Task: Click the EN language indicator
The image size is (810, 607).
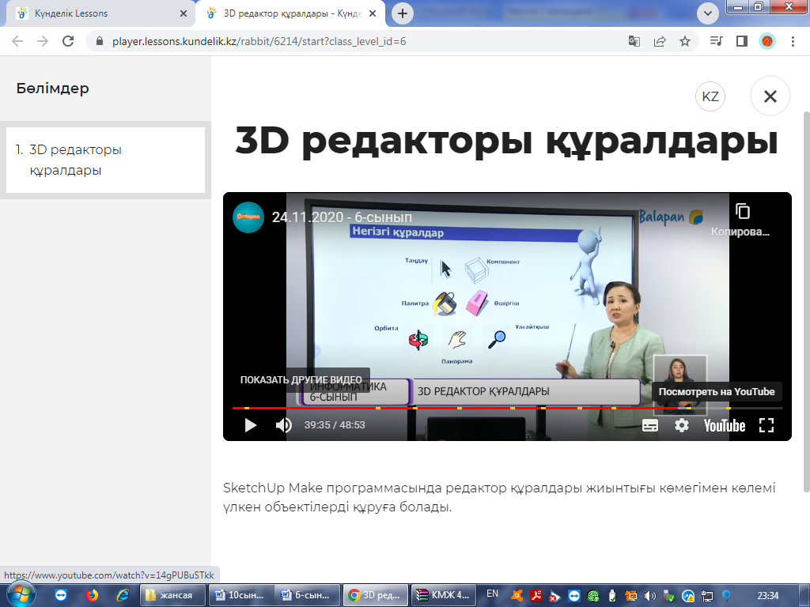Action: pyautogui.click(x=492, y=594)
